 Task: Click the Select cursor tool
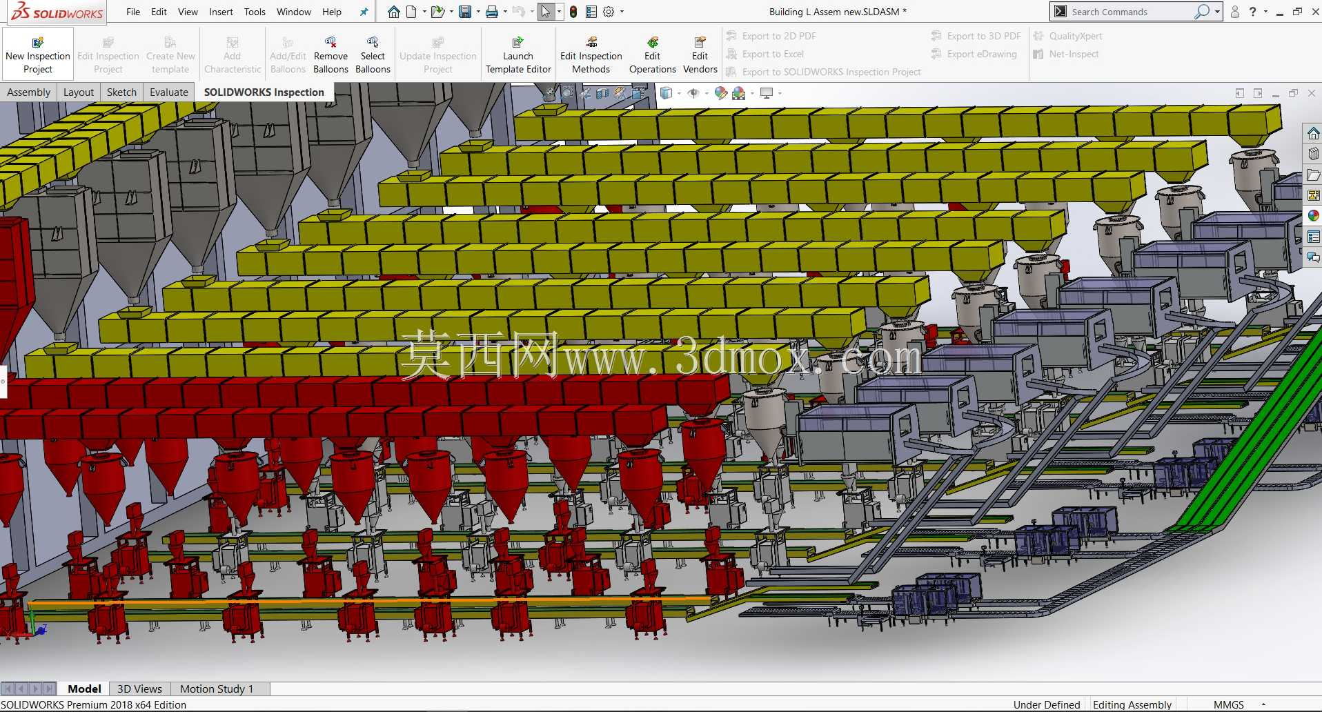click(546, 12)
